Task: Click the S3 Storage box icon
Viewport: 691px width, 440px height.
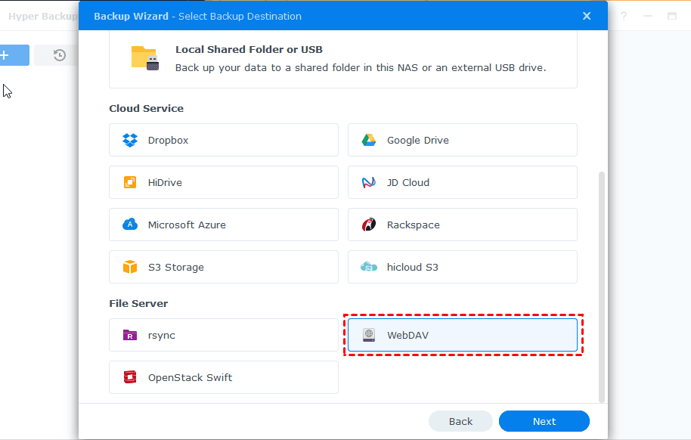Action: click(130, 267)
